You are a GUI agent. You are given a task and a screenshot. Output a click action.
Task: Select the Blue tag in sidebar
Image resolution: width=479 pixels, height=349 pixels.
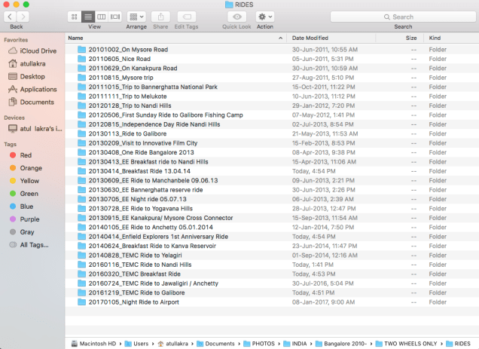click(26, 206)
